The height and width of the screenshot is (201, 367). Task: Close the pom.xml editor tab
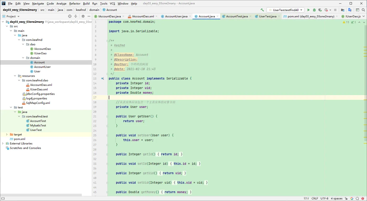[337, 16]
